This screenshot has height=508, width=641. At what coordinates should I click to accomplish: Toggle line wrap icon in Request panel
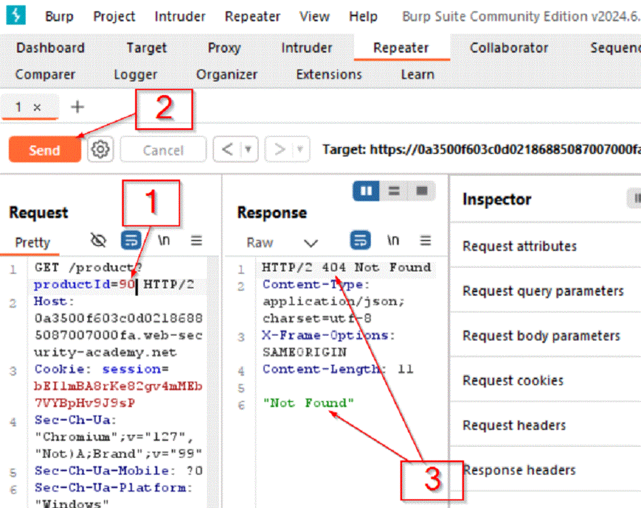click(x=132, y=241)
